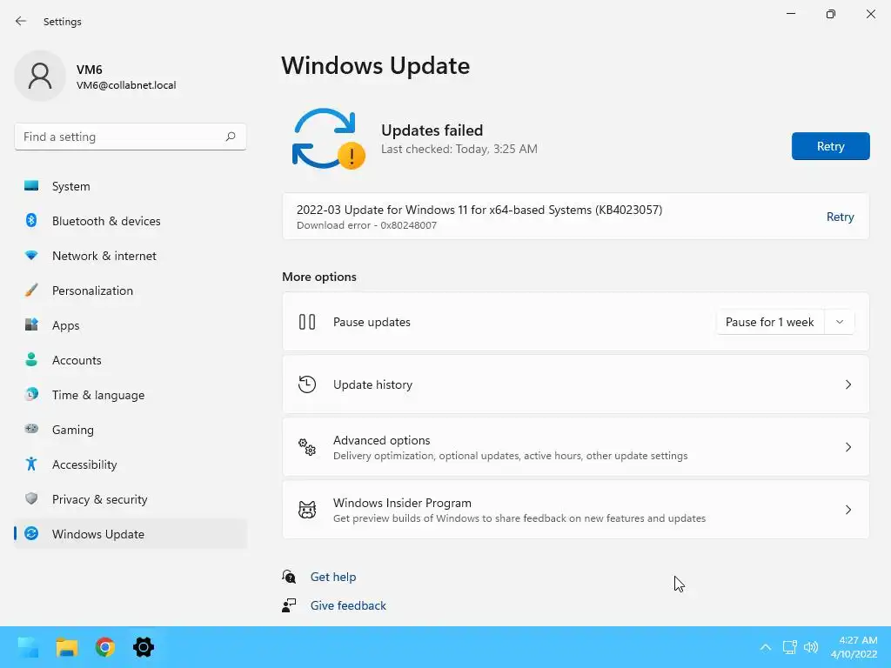Click the VM6@collabnet.local account email
The height and width of the screenshot is (668, 891).
(x=126, y=85)
